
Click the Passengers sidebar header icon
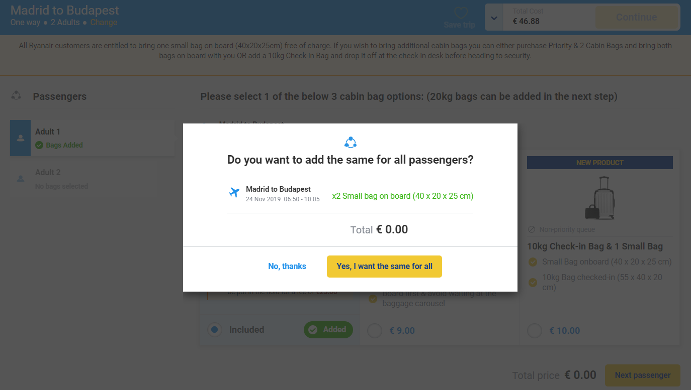click(16, 95)
